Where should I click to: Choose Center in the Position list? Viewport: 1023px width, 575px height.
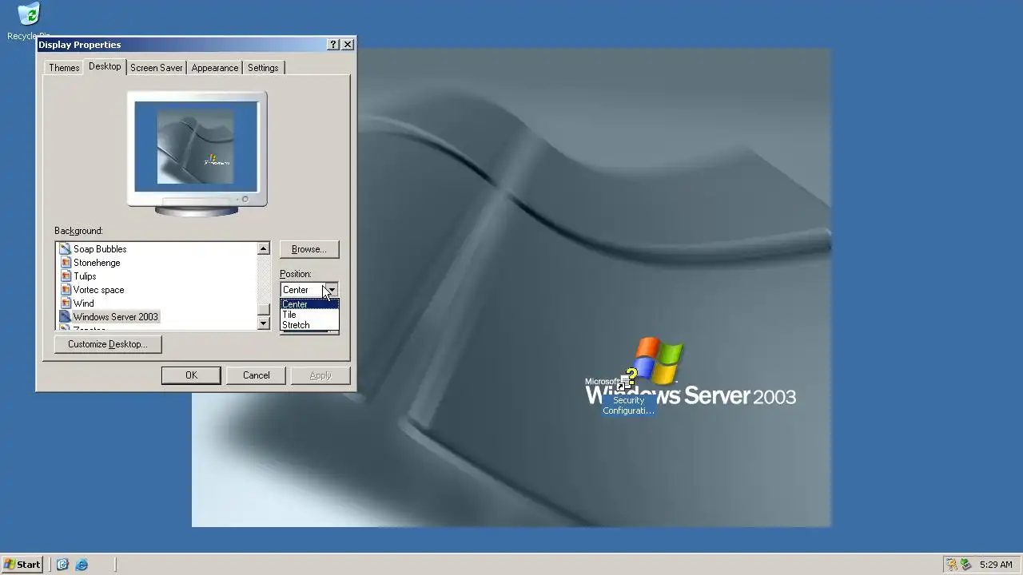(x=309, y=304)
